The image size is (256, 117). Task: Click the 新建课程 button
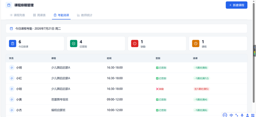236,5
